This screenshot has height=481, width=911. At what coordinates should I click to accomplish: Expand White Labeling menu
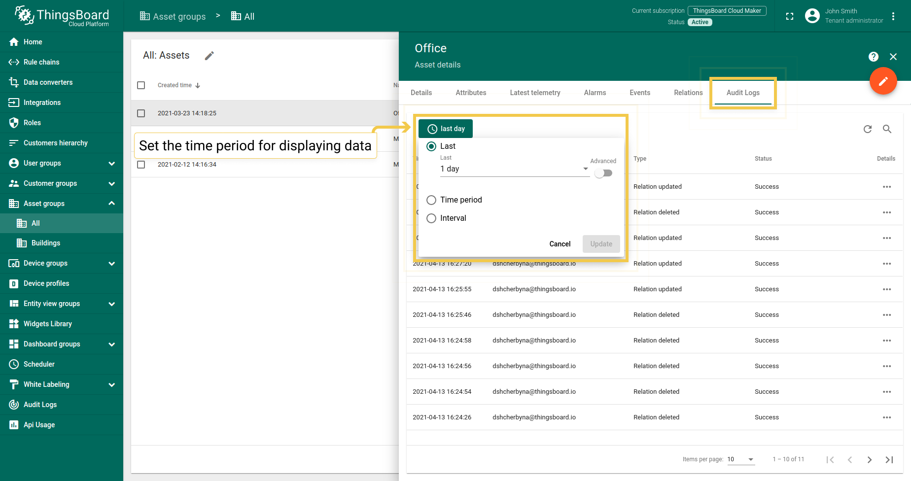click(x=112, y=385)
